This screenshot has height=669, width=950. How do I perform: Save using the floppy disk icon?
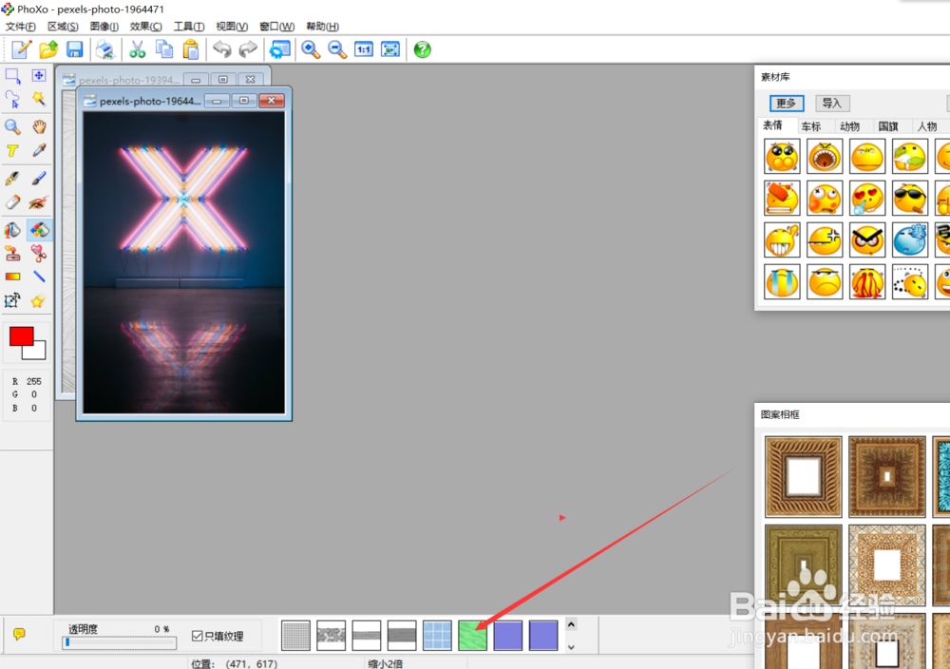click(x=74, y=49)
